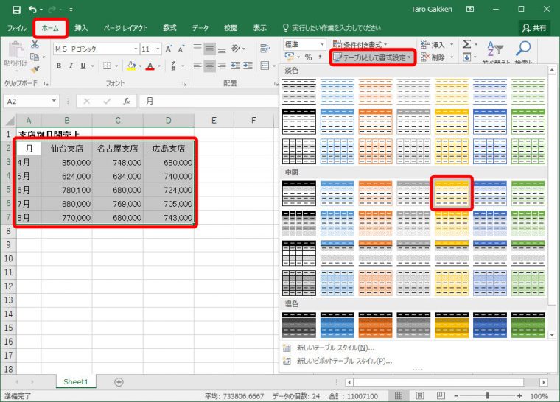Viewport: 560px width, 402px height.
Task: Click the text orientation icon
Action: coord(236,48)
